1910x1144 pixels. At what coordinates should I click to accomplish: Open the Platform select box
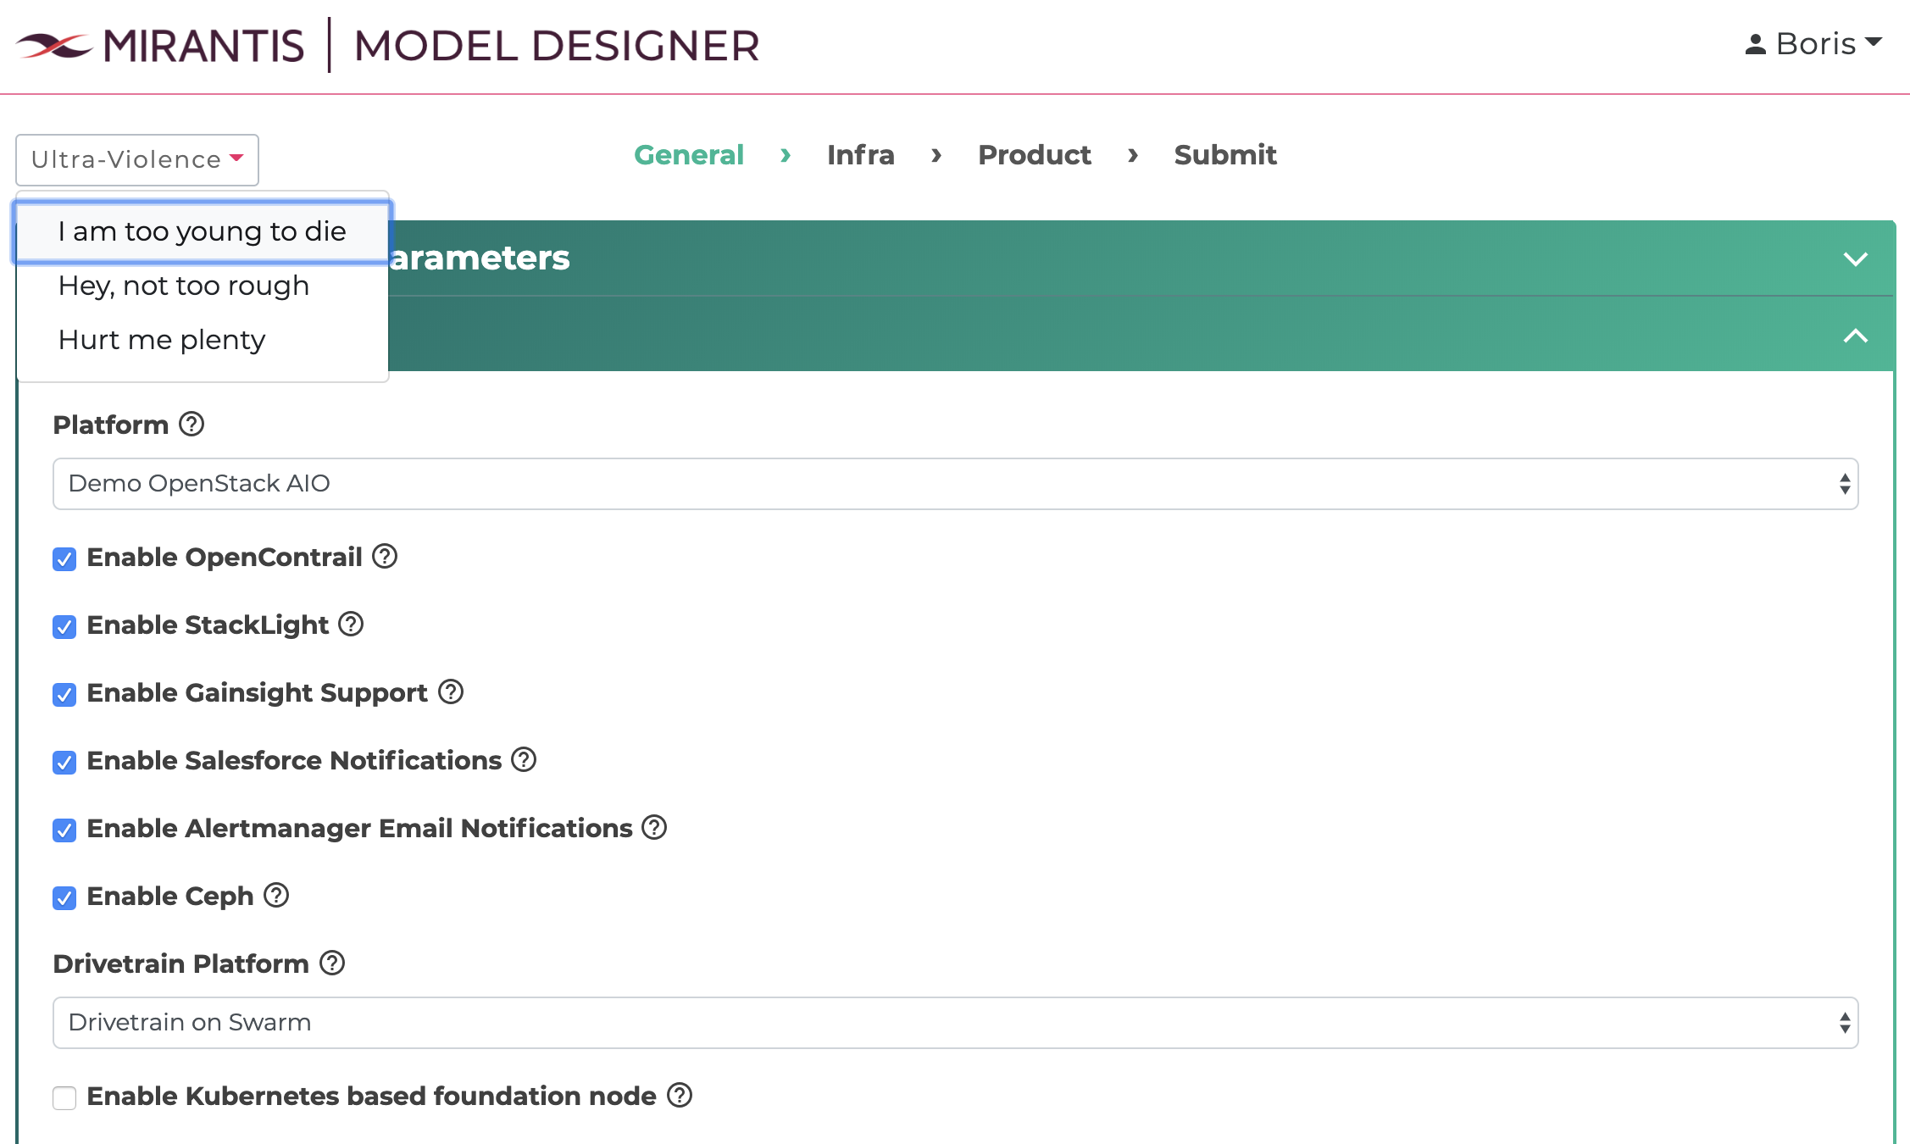coord(956,484)
